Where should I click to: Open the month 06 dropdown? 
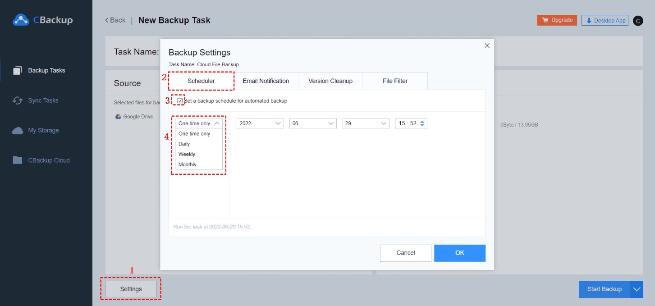pos(313,123)
